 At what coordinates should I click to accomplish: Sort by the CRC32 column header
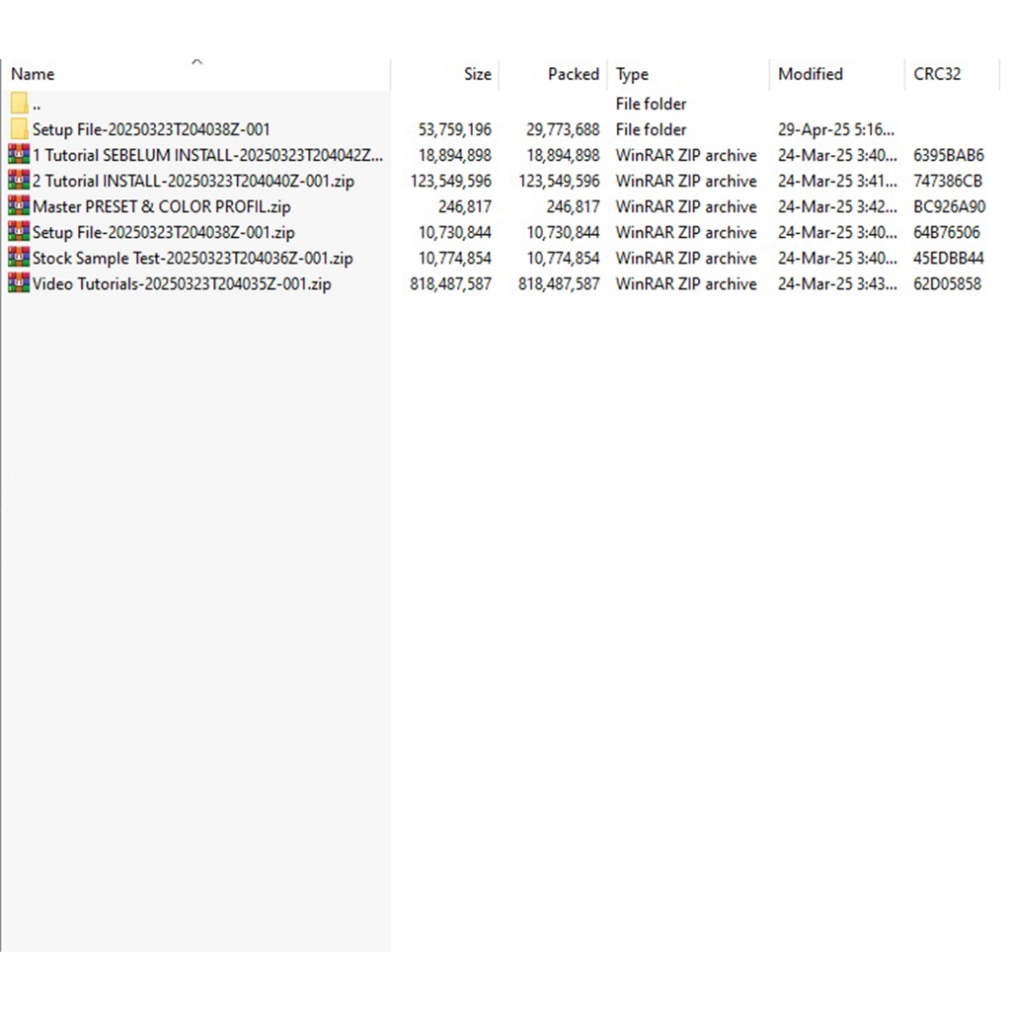click(936, 74)
